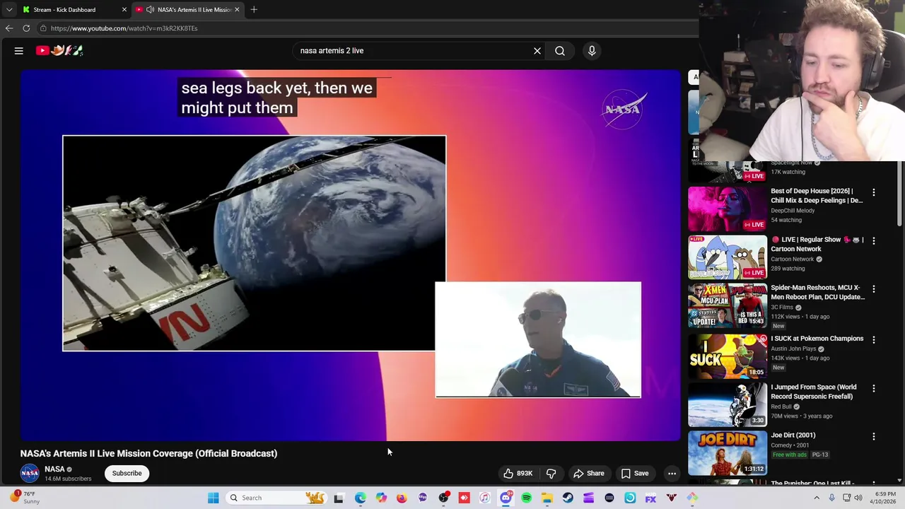Open options for Jumped From Space video

coord(874,389)
